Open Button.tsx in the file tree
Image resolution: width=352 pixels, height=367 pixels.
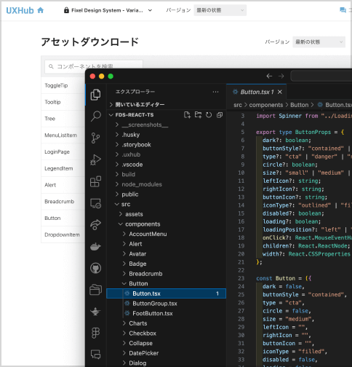point(167,293)
